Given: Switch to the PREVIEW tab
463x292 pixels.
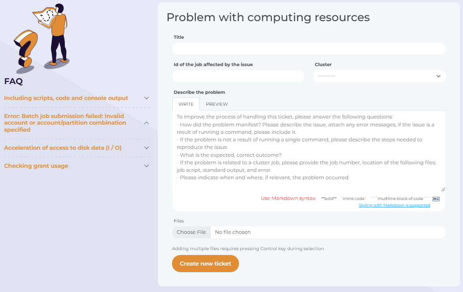Looking at the screenshot, I should [x=217, y=104].
